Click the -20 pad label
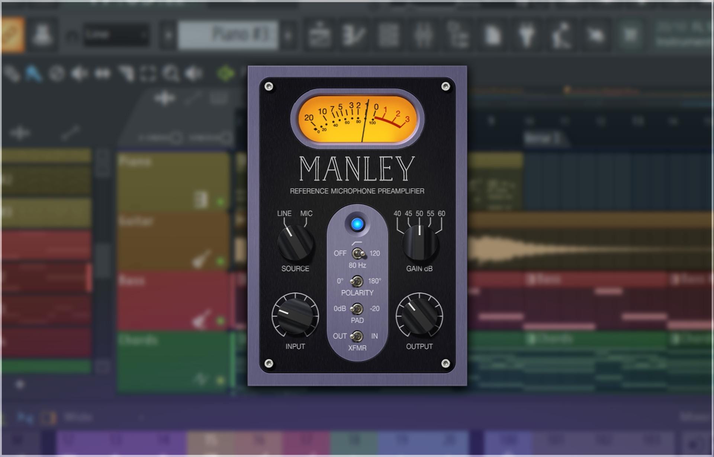The image size is (714, 457). 374,309
